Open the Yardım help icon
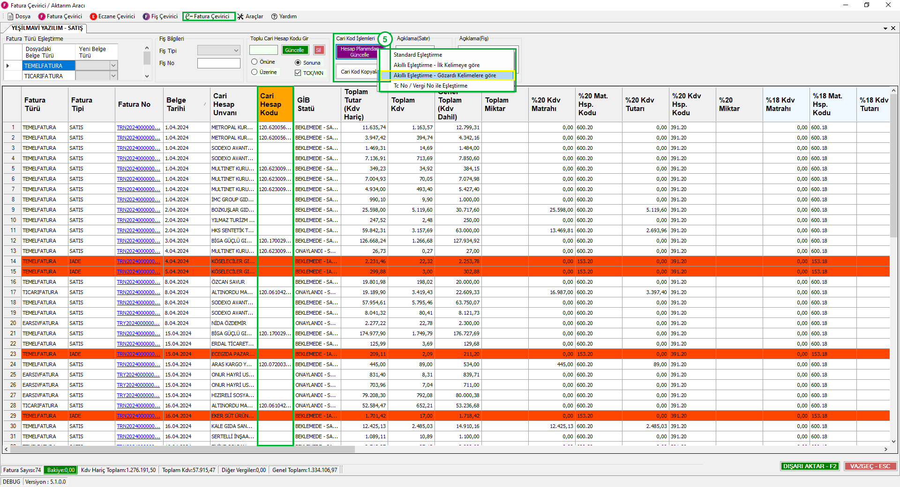 point(274,16)
